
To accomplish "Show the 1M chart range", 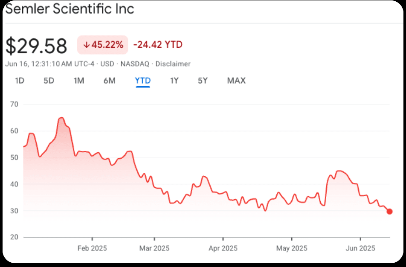I will 79,81.
